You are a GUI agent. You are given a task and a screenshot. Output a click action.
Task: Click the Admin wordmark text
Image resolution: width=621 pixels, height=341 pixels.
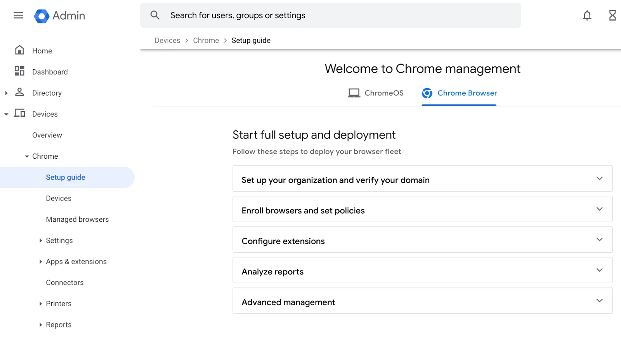69,15
